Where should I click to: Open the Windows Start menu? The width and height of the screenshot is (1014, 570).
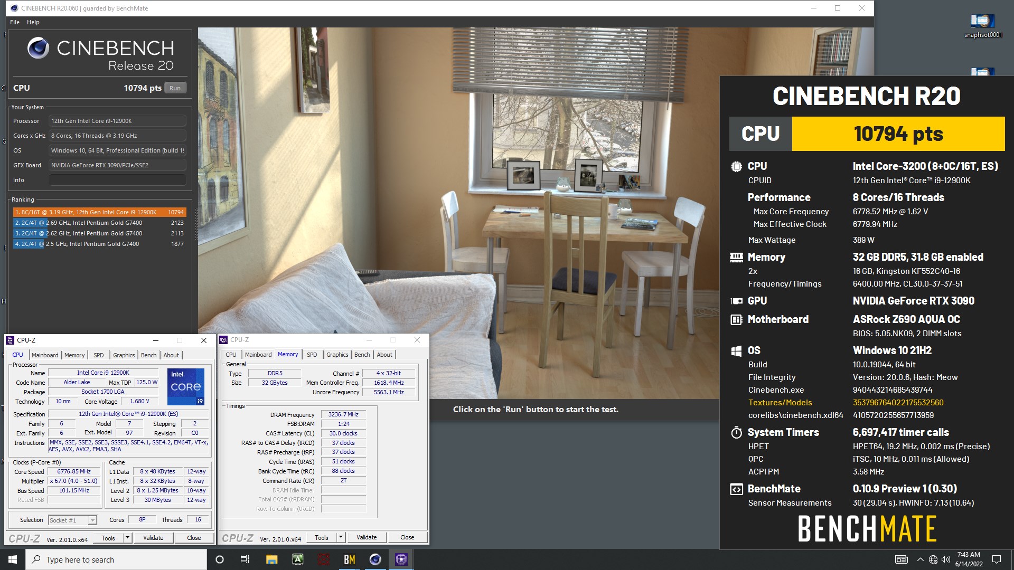pyautogui.click(x=13, y=559)
